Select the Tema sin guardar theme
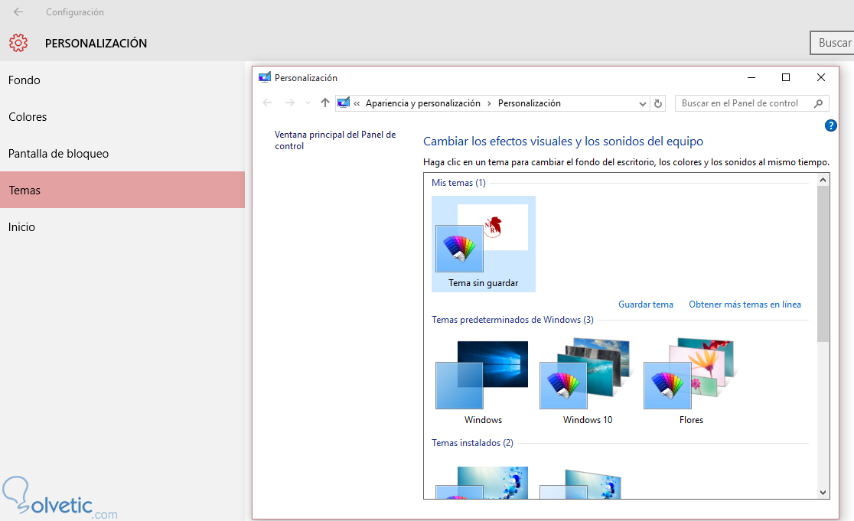The height and width of the screenshot is (521, 854). point(483,244)
